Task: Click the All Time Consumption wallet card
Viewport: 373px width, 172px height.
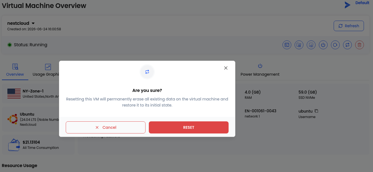Action: pyautogui.click(x=38, y=144)
